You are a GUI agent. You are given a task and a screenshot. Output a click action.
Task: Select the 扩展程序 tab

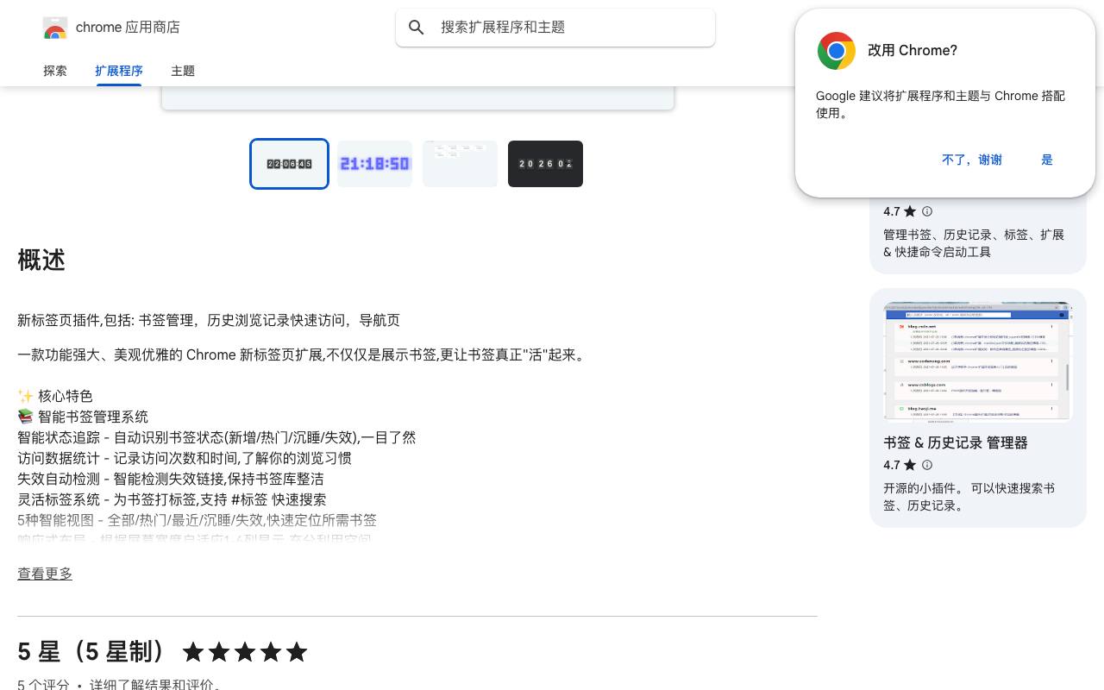pos(119,71)
